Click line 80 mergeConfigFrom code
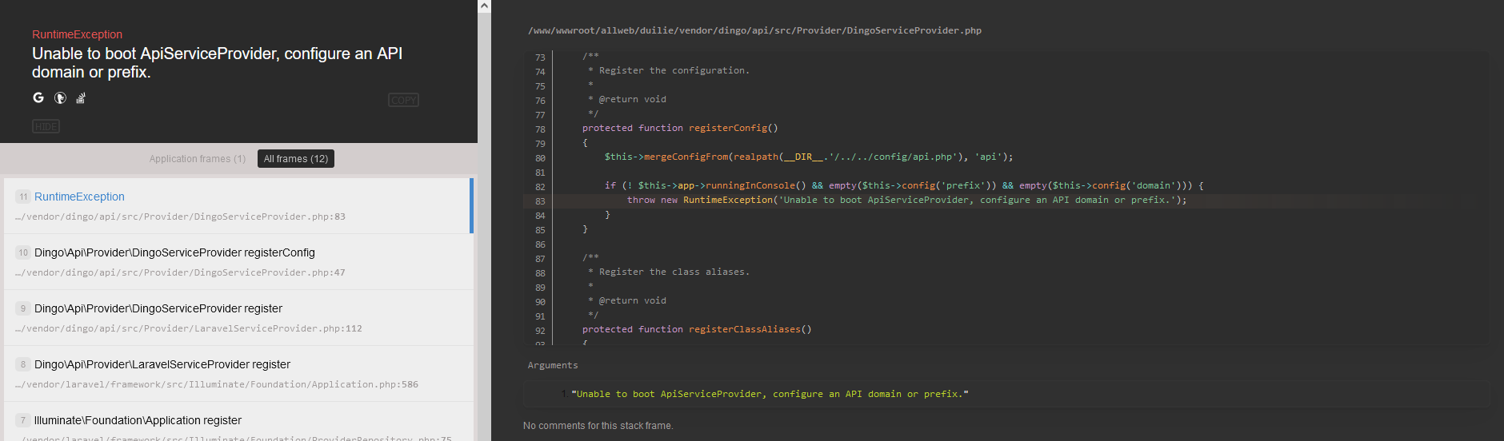This screenshot has width=1504, height=441. [x=809, y=157]
